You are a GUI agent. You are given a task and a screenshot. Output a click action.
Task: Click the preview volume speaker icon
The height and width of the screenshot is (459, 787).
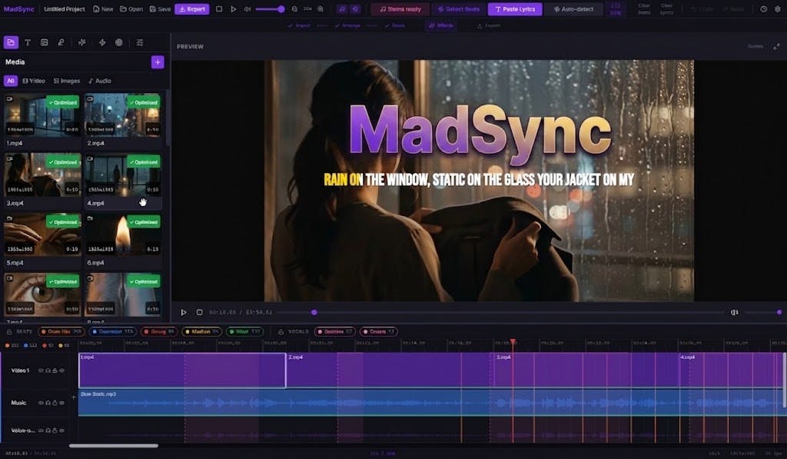click(734, 312)
